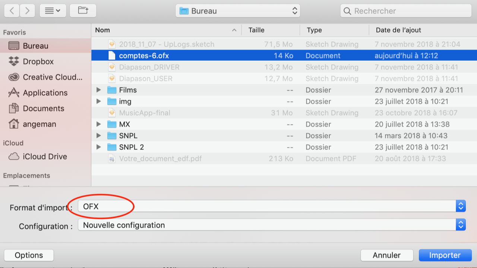This screenshot has width=477, height=268.
Task: Expand the SNPL 2 folder
Action: [x=98, y=147]
